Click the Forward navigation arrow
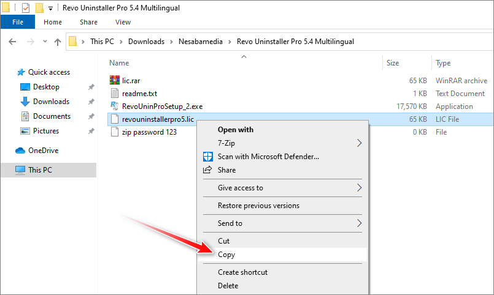Viewport: 494px width, 295px height. pos(30,42)
